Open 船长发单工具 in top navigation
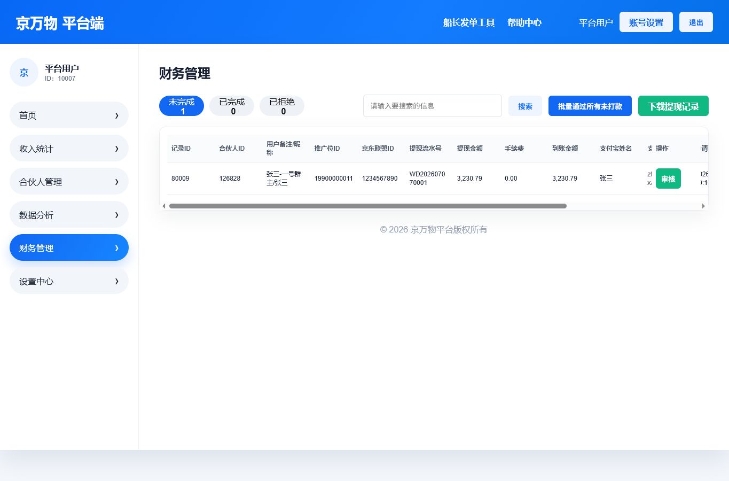This screenshot has height=481, width=729. [x=469, y=22]
